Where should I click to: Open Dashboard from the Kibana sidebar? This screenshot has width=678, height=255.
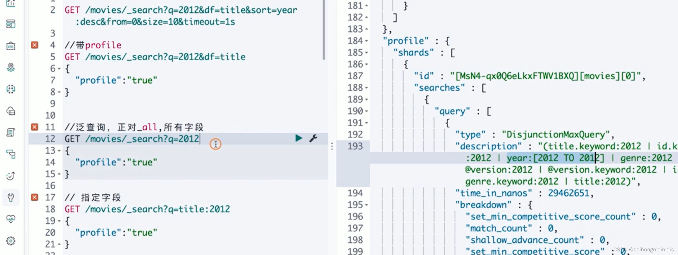11,24
